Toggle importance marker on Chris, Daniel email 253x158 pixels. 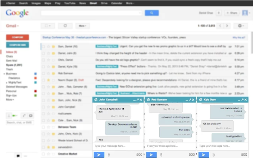[x=53, y=60]
